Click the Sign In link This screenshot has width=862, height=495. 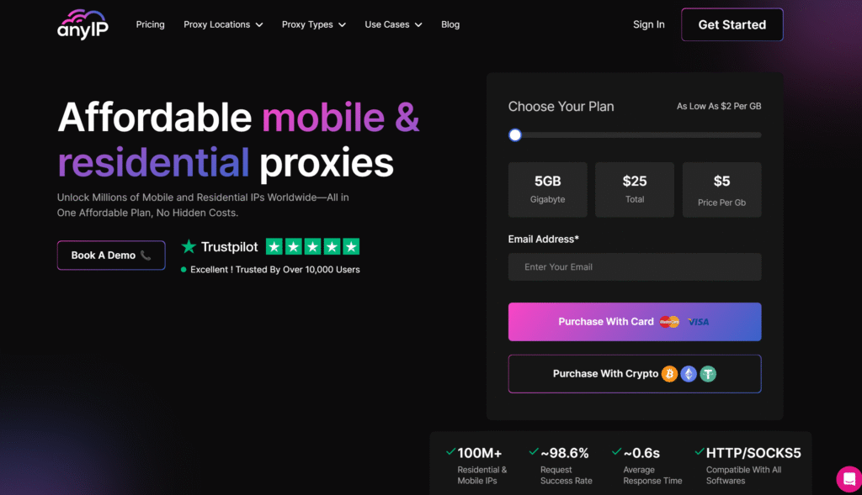tap(648, 24)
